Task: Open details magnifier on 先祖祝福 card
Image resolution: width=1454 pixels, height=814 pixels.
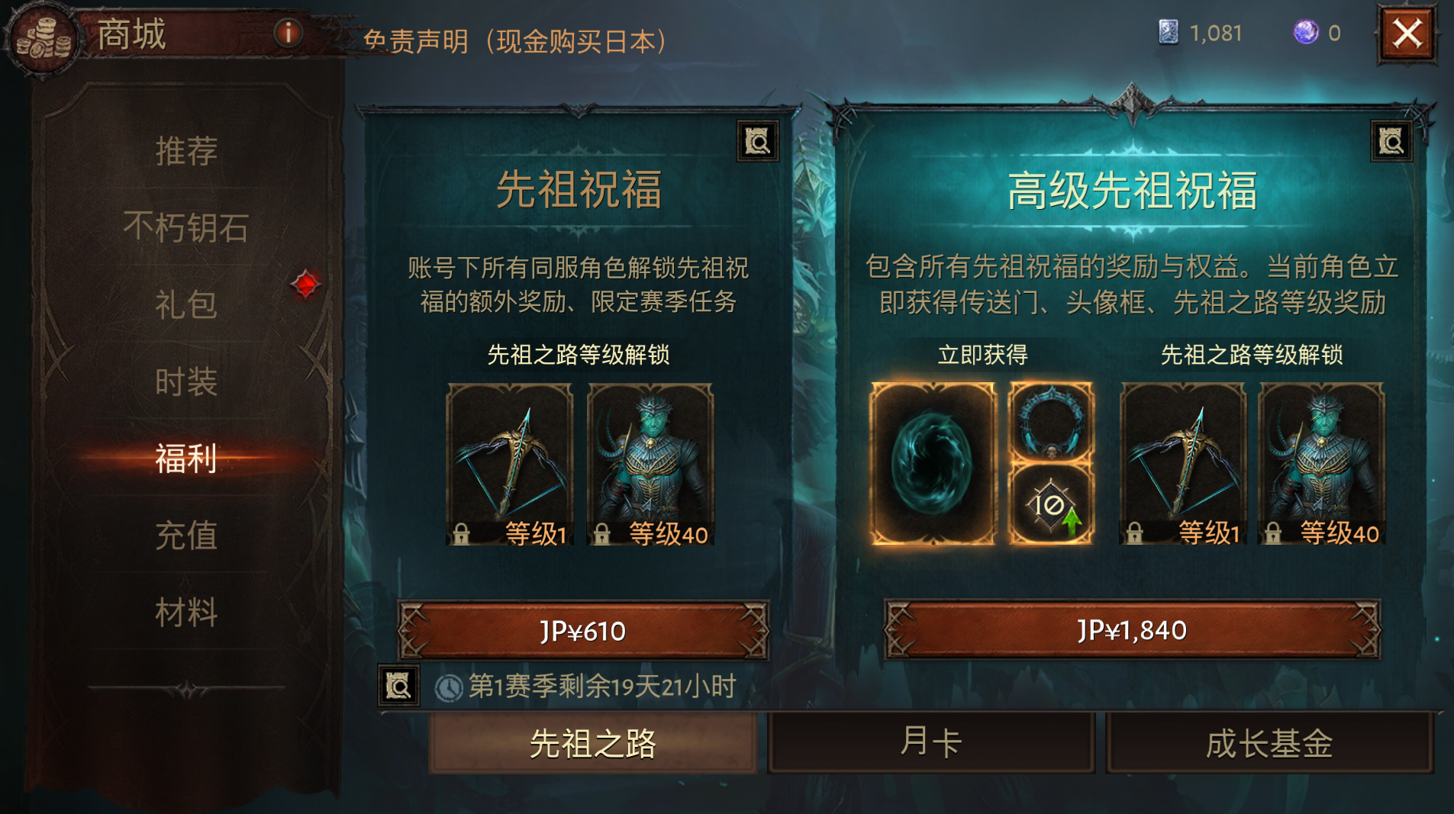Action: [757, 141]
